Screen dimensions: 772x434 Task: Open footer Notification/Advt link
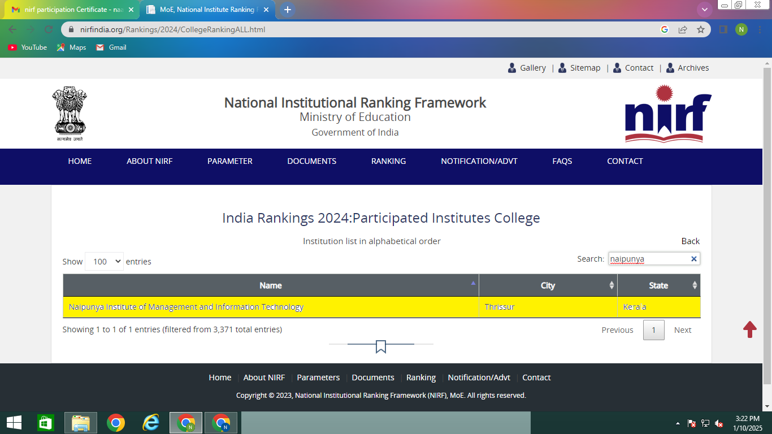[x=479, y=377]
